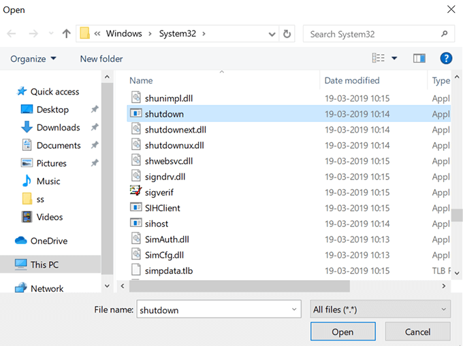Select the shutdownux.dll file
The image size is (463, 346).
tap(289, 145)
